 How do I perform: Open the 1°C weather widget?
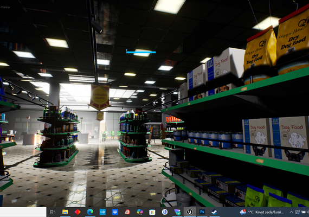tap(261, 212)
